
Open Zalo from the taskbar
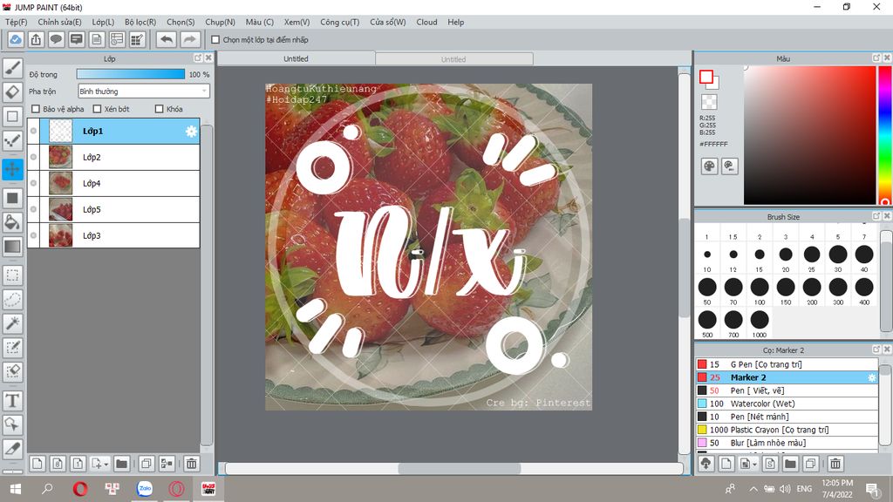pyautogui.click(x=145, y=489)
